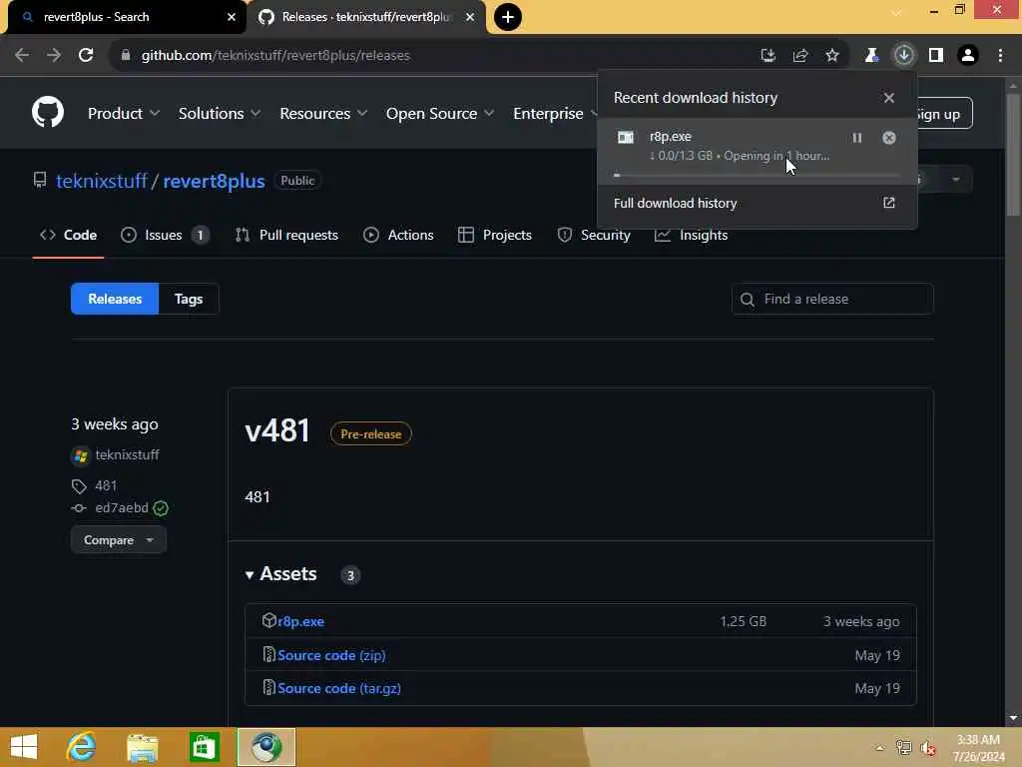Image resolution: width=1022 pixels, height=767 pixels.
Task: Close the Recent download history popup
Action: [x=889, y=98]
